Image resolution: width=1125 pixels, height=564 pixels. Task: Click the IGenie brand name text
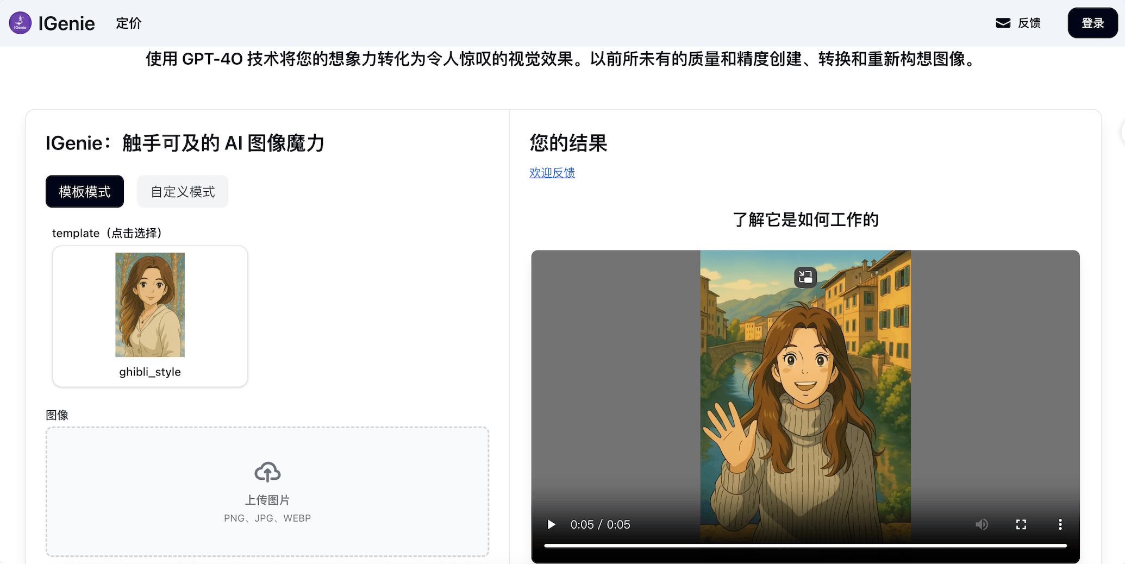[66, 23]
